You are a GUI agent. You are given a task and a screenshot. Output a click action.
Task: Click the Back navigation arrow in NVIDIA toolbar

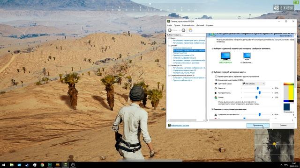coord(170,30)
